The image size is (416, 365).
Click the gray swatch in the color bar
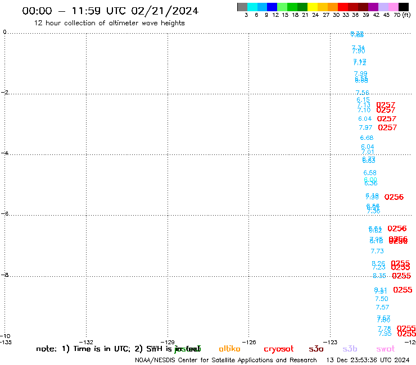point(242,7)
